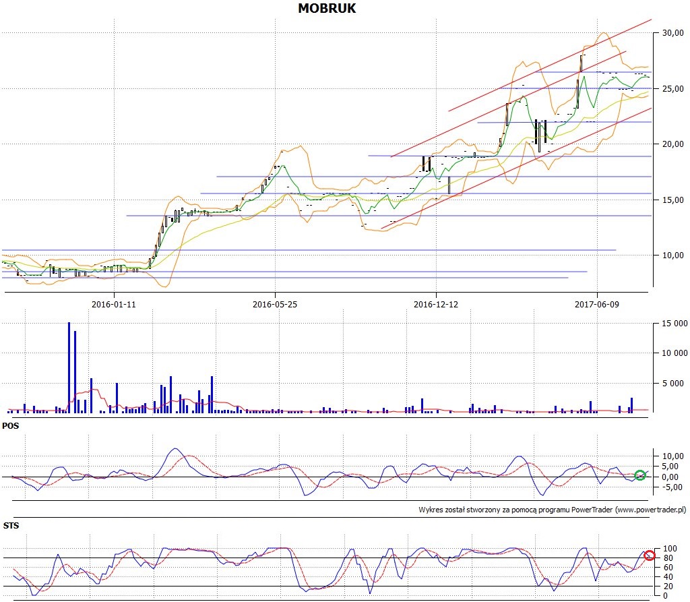The height and width of the screenshot is (602, 690).
Task: Click the green circle marker on POS
Action: click(x=640, y=475)
